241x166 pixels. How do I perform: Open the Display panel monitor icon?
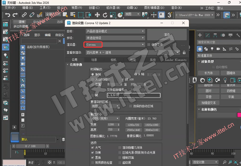(230, 35)
